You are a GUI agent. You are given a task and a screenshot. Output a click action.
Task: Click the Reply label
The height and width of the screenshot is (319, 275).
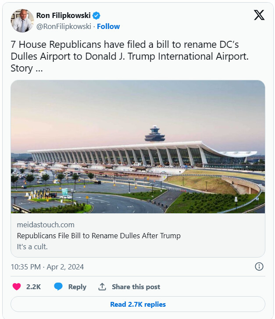point(77,287)
